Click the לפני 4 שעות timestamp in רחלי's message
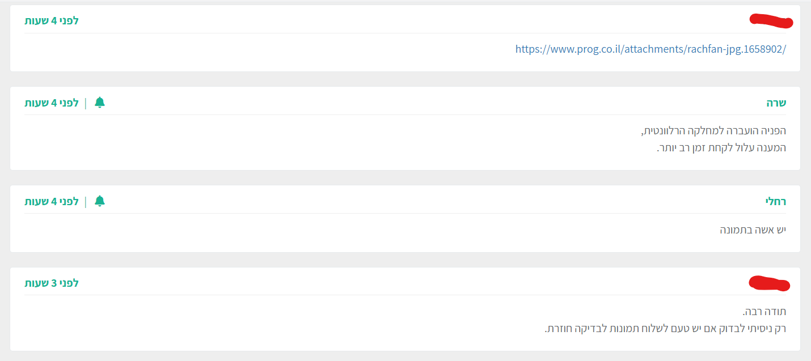This screenshot has height=361, width=811. (52, 201)
